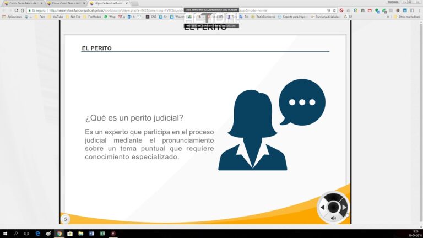The height and width of the screenshot is (238, 423).
Task: Open File Explorer from the taskbar
Action: [80, 234]
